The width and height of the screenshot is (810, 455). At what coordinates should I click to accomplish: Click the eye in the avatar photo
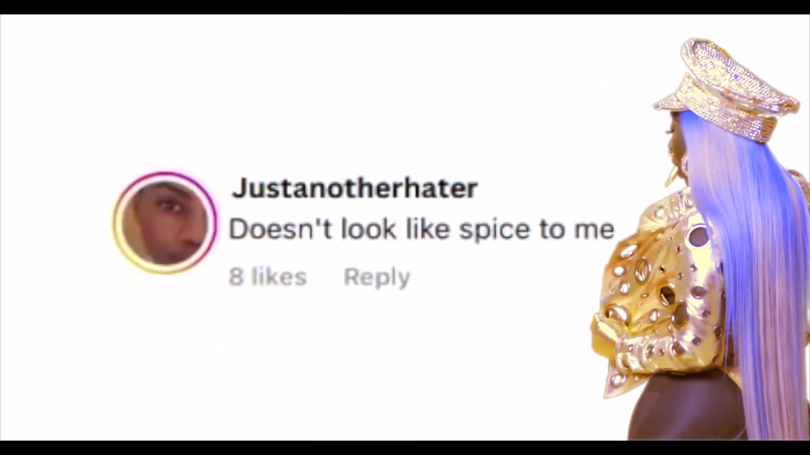[x=169, y=205]
